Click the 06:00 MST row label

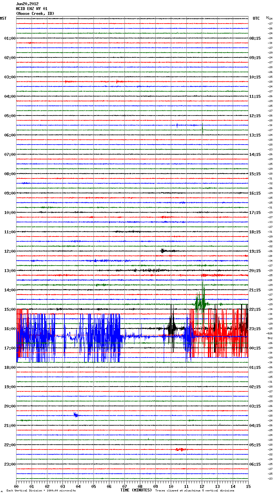(10, 135)
